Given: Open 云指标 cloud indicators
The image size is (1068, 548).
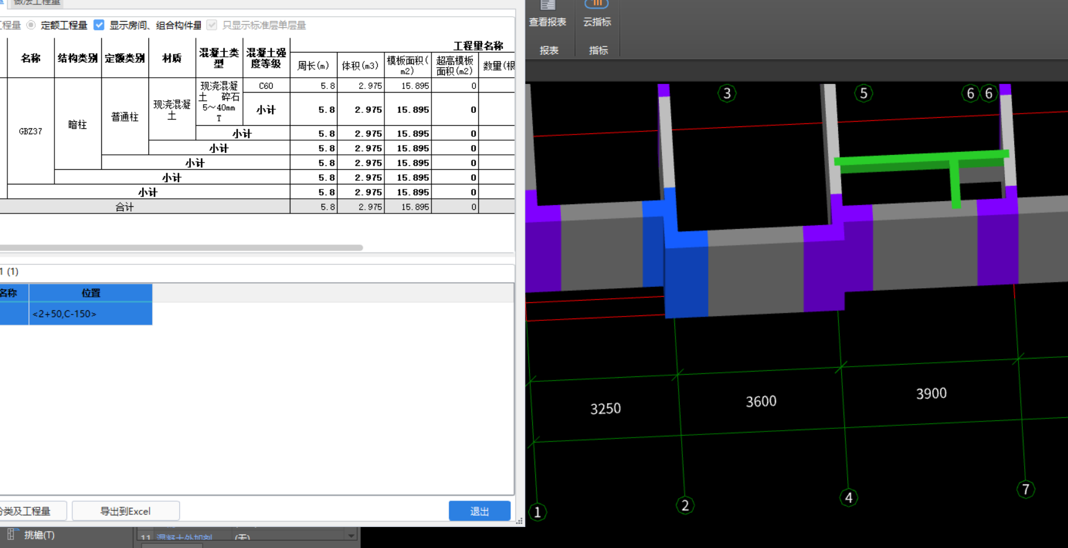Looking at the screenshot, I should (597, 14).
